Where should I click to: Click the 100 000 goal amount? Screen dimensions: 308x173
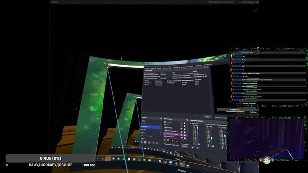[90, 165]
